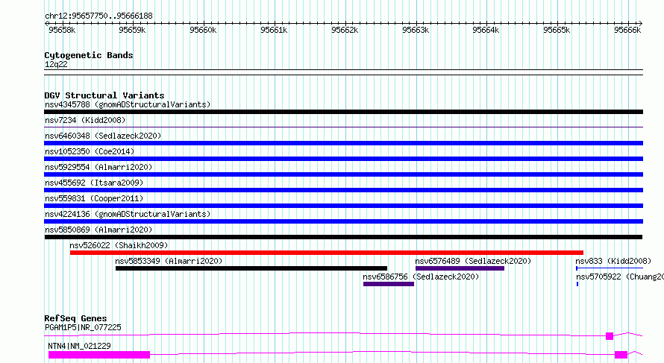Click nsv1052350 (Coe2014) variant label
The height and width of the screenshot is (363, 664).
click(x=89, y=151)
